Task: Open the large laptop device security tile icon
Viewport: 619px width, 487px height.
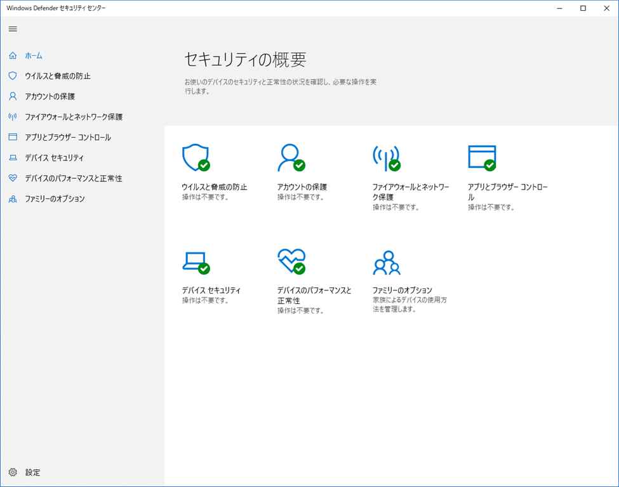Action: pyautogui.click(x=196, y=263)
